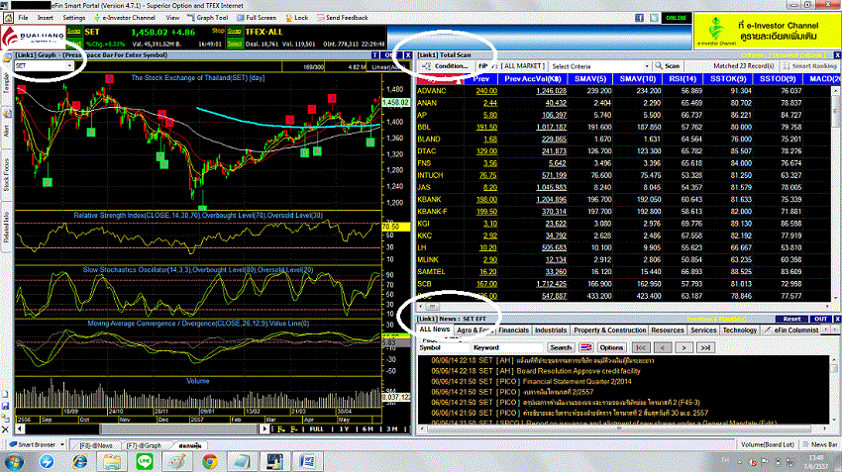Viewport: 842px width, 472px height.
Task: Go to previous news page button
Action: pos(662,347)
